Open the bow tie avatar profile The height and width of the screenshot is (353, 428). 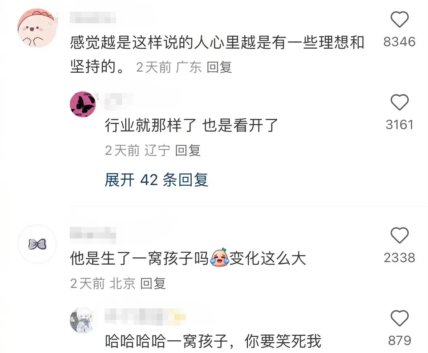coord(37,244)
